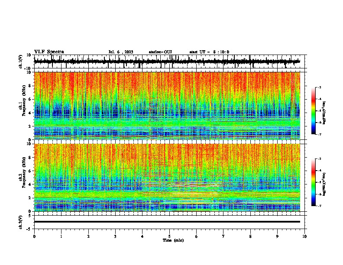Screen dimensions: 343x265
Task: Click the '-5' tick on ch.3 axis
Action: pos(29,229)
